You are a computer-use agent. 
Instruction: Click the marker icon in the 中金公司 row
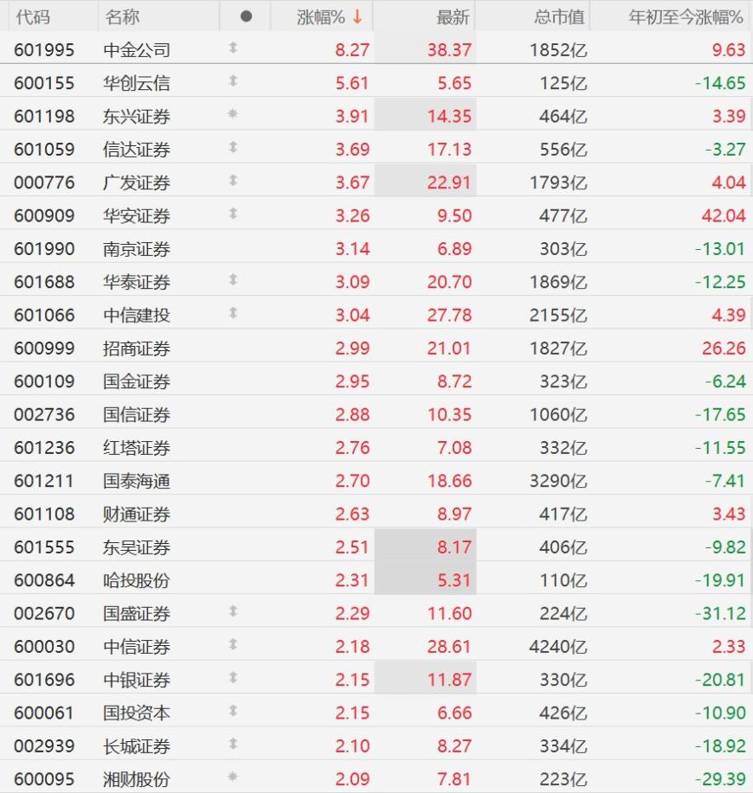coord(233,48)
